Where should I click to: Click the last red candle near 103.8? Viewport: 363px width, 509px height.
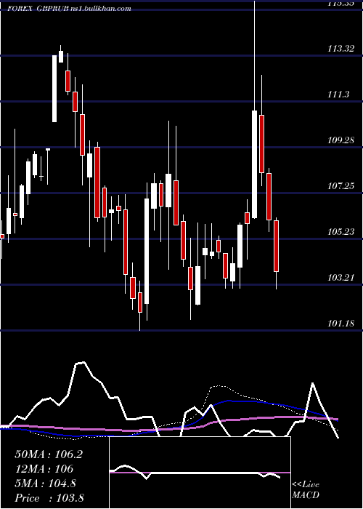pyautogui.click(x=276, y=246)
